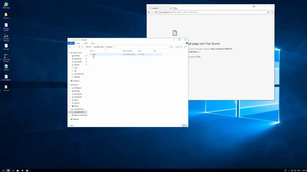
Task: Expand 3D Objects under This PC
Action: (71, 88)
